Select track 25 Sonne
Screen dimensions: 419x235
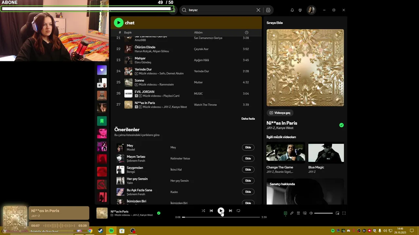(186, 82)
